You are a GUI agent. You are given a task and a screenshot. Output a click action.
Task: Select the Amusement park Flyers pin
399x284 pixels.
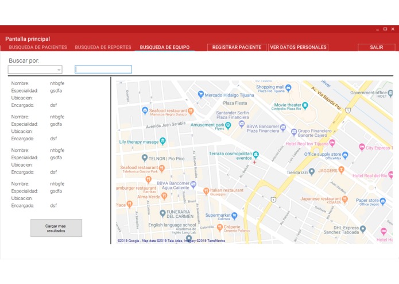coord(228,125)
